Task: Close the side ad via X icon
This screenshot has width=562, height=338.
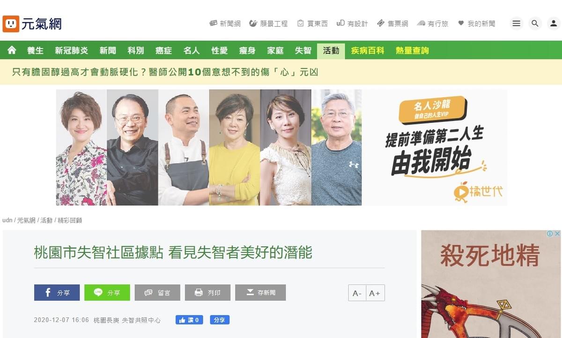Action: [557, 233]
